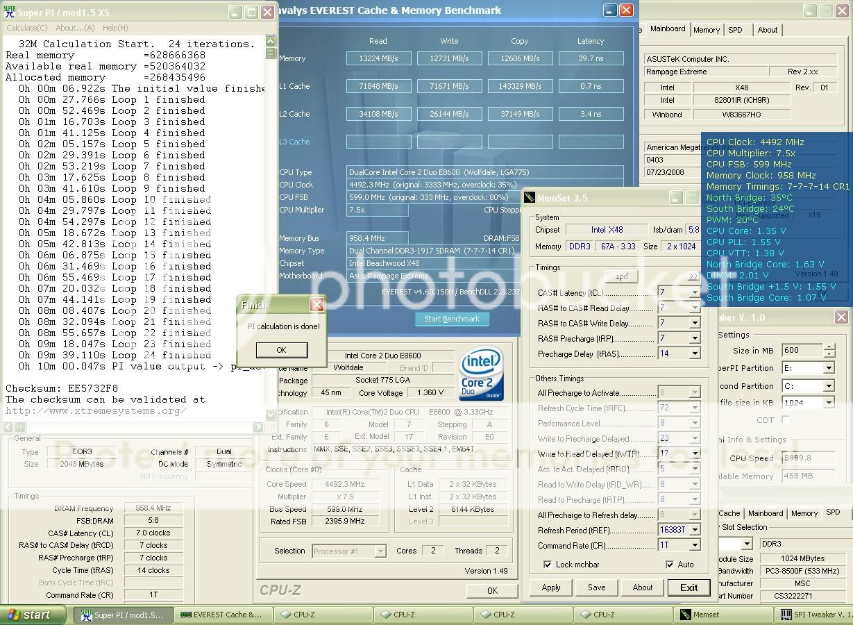The height and width of the screenshot is (625, 853).
Task: Click DRAM Frequency value 958.4 MHz
Action: tap(153, 509)
